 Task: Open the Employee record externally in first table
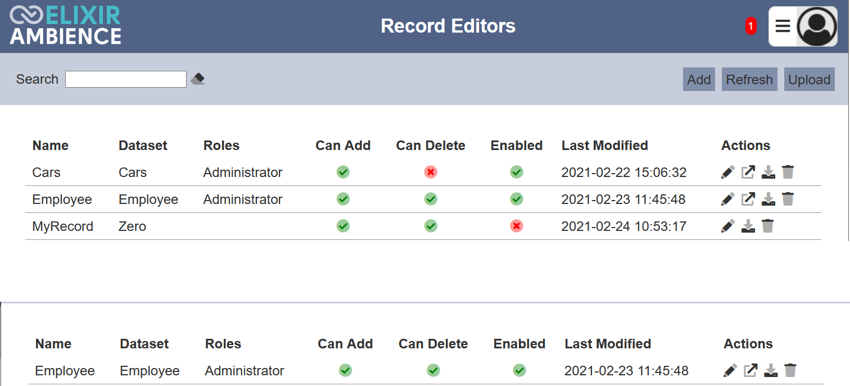[x=748, y=199]
